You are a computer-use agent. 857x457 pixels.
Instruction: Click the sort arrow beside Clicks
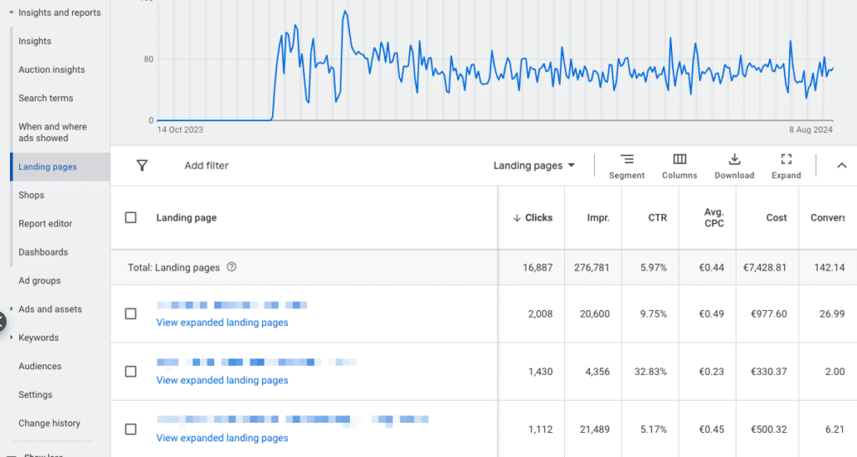516,217
